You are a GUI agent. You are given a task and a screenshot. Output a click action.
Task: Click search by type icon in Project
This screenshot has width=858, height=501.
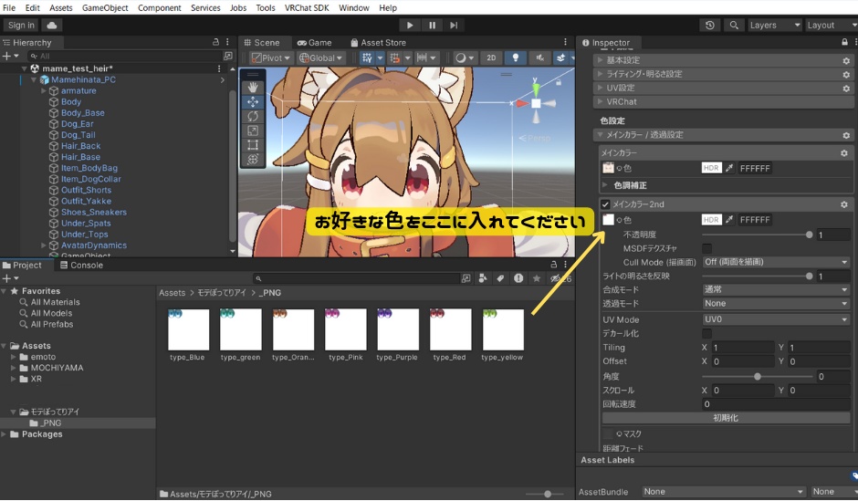pyautogui.click(x=483, y=278)
